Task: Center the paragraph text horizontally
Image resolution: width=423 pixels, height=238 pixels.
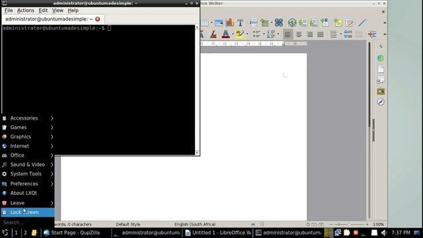Action: [x=299, y=34]
